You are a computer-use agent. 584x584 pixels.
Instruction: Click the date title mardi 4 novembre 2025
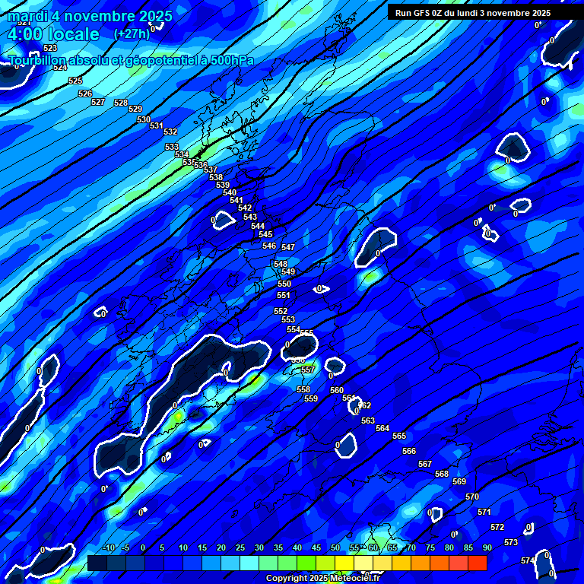90,16
